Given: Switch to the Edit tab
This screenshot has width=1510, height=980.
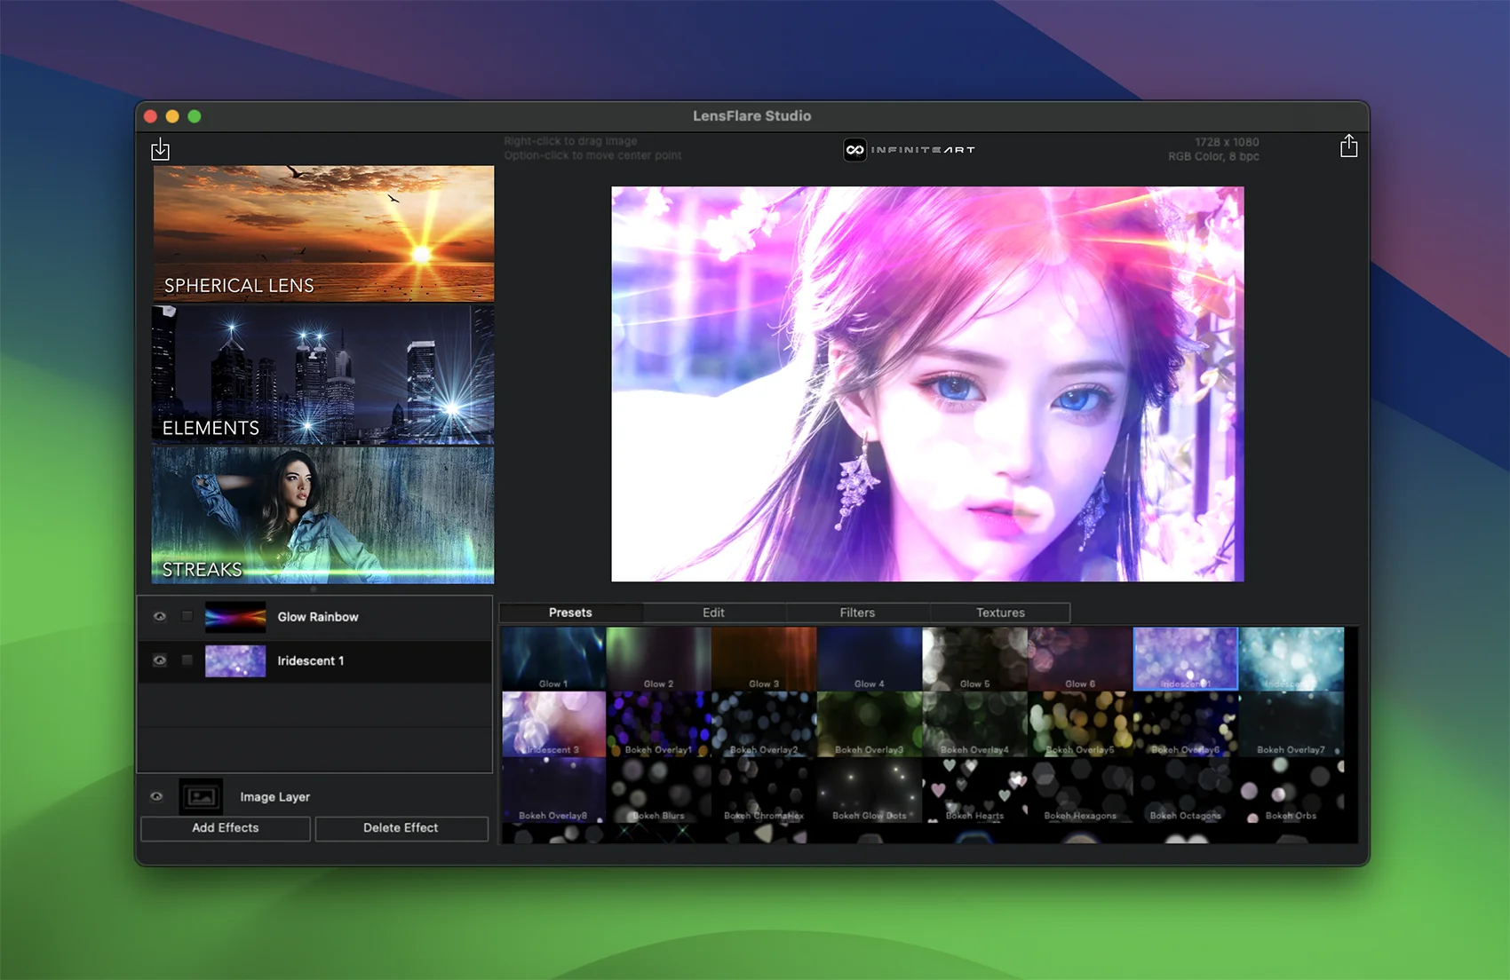Looking at the screenshot, I should pyautogui.click(x=713, y=612).
